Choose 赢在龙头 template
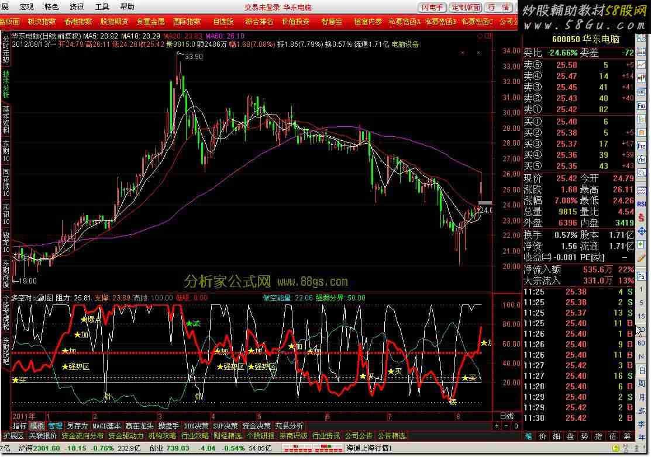This screenshot has height=457, width=651. [139, 426]
